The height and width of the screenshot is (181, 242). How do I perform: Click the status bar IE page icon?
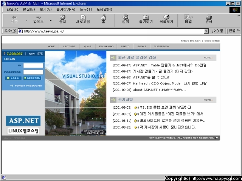click(x=4, y=178)
